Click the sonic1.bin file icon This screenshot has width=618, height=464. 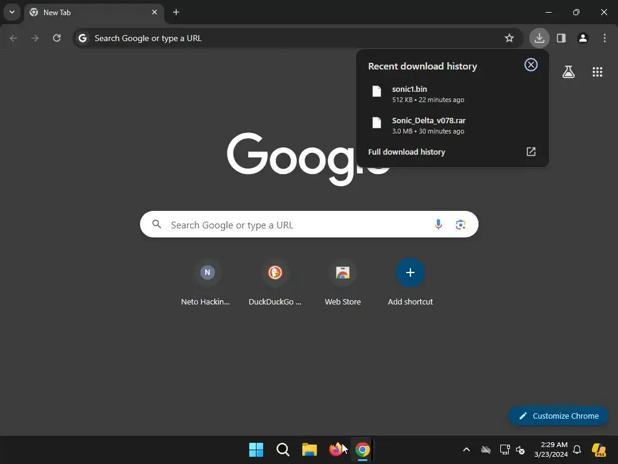pos(377,91)
